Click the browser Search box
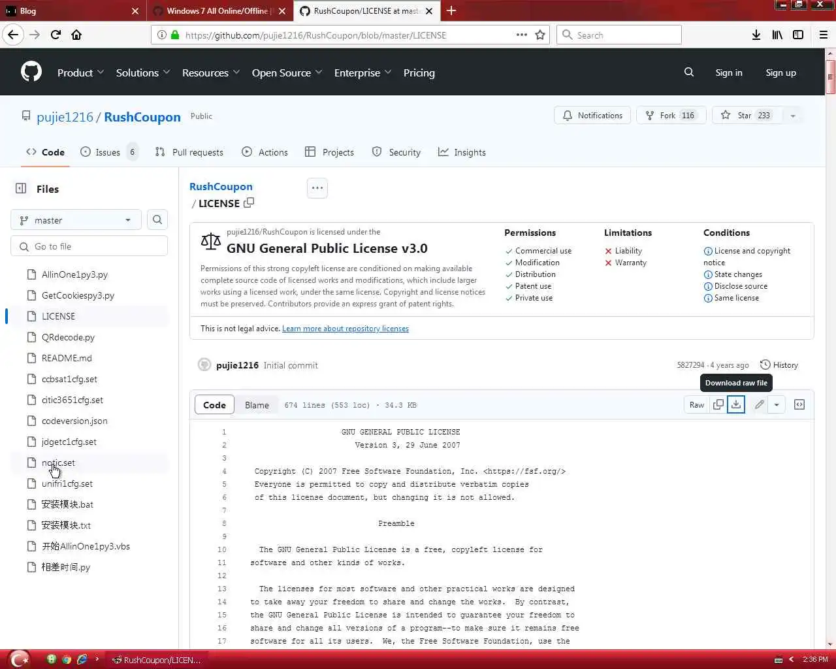 [619, 35]
